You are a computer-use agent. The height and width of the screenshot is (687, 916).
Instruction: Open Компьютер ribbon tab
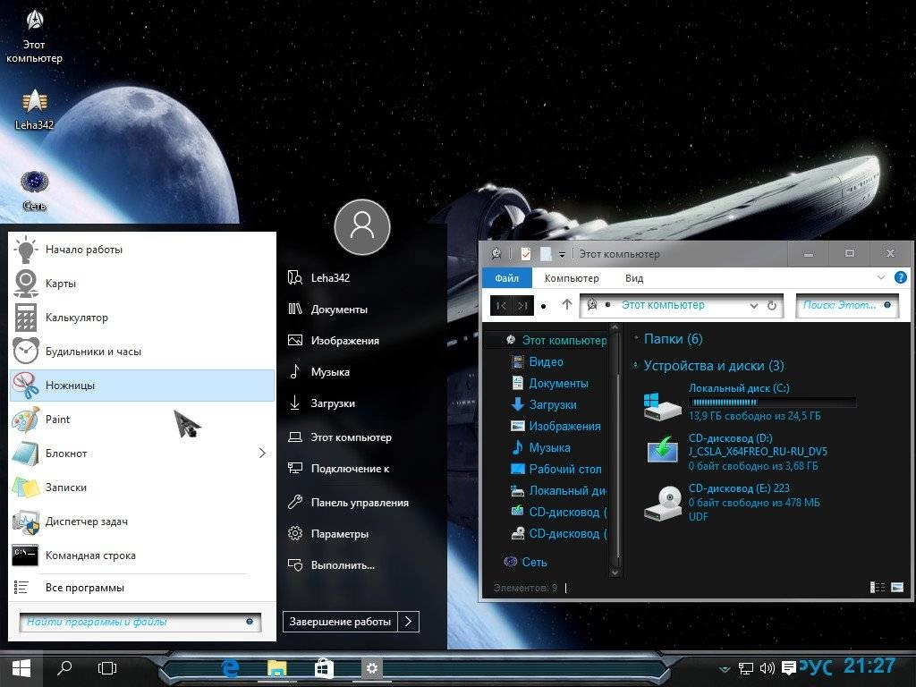(572, 279)
